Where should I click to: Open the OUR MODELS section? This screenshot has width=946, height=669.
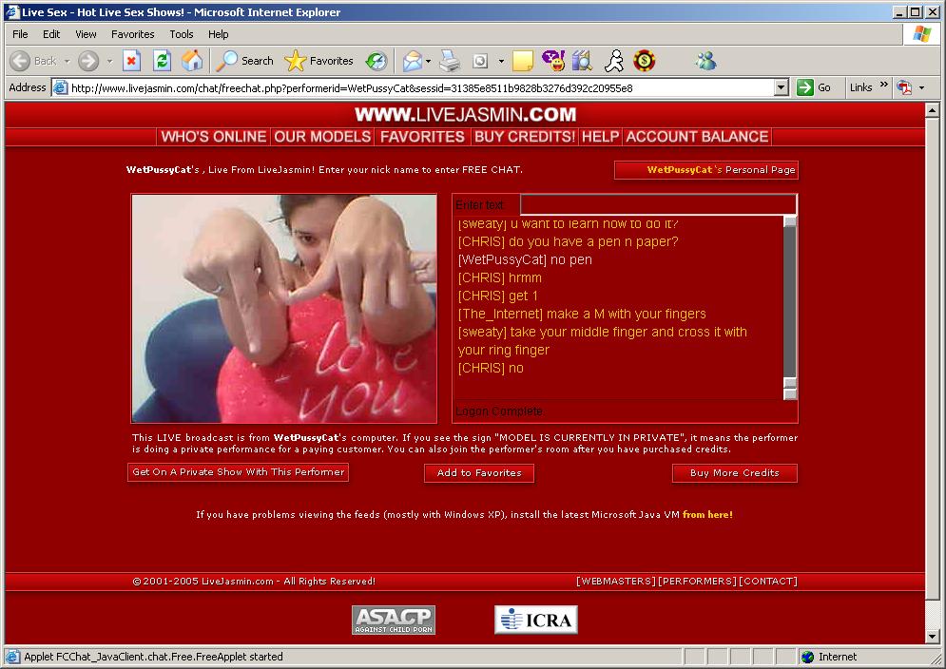pos(322,137)
